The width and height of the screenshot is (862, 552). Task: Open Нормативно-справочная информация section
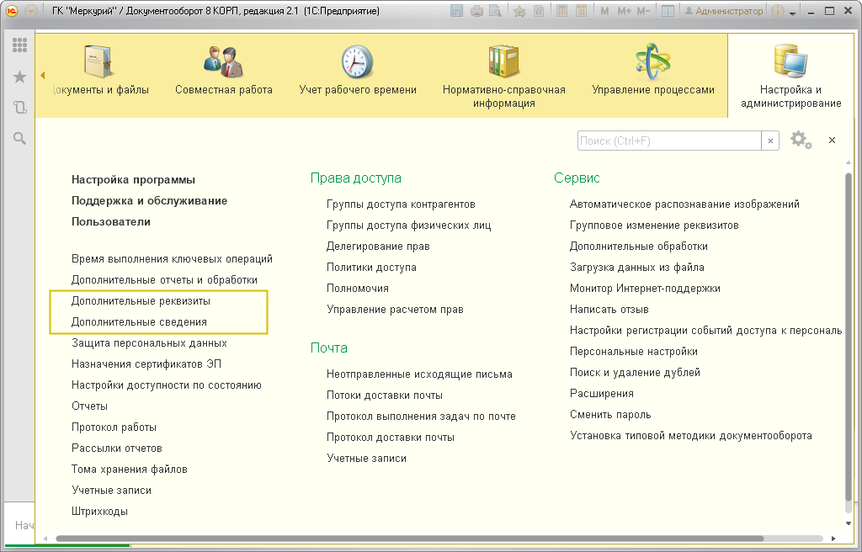pos(504,76)
